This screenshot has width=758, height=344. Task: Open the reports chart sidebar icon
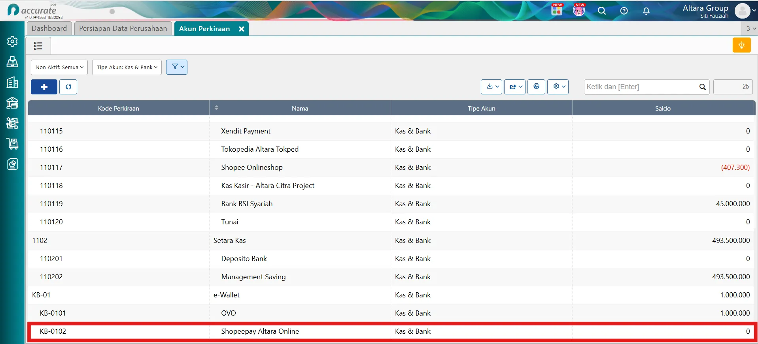pyautogui.click(x=12, y=164)
